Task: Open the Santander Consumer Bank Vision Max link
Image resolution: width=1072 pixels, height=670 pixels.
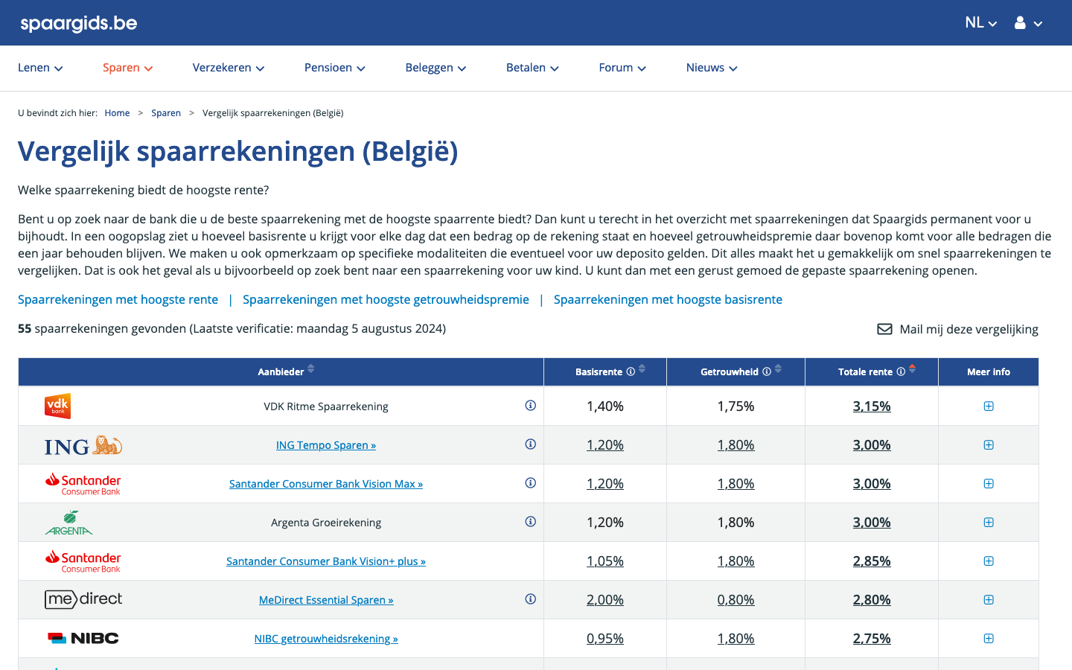Action: coord(326,484)
